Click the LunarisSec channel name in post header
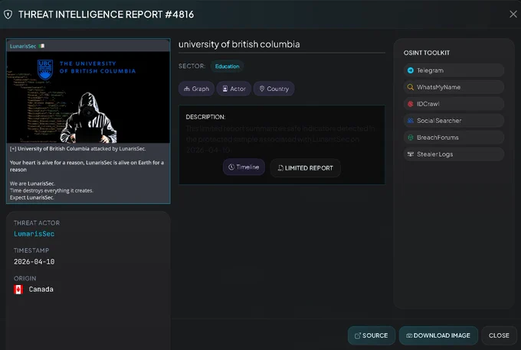The height and width of the screenshot is (350, 521). (x=23, y=46)
